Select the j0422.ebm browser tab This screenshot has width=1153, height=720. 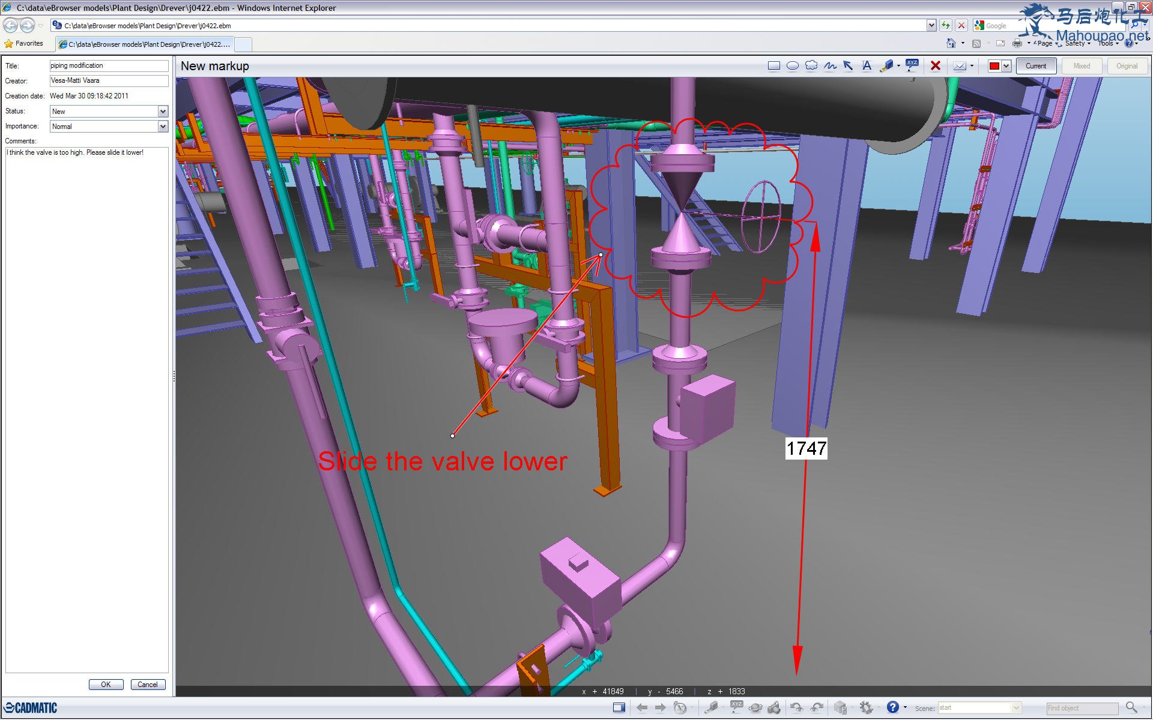(145, 44)
